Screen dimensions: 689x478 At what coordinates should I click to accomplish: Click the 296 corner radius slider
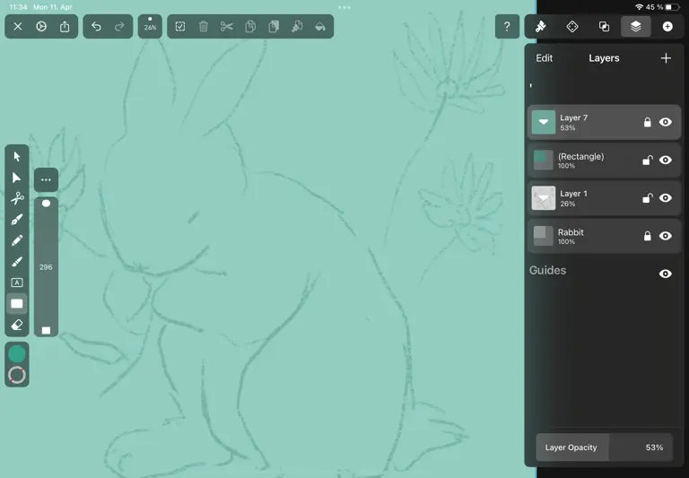(46, 266)
